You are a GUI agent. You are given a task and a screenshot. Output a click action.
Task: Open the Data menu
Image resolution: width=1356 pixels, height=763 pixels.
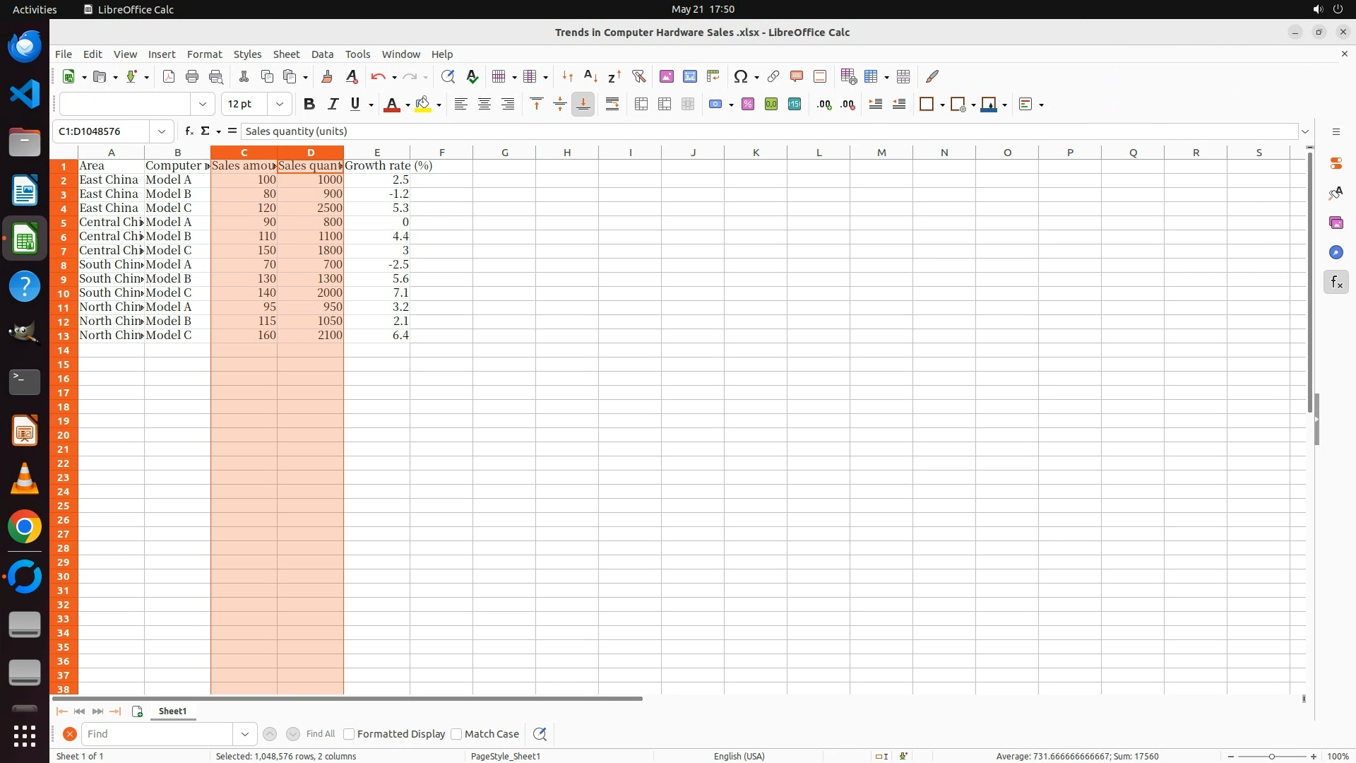pyautogui.click(x=322, y=54)
